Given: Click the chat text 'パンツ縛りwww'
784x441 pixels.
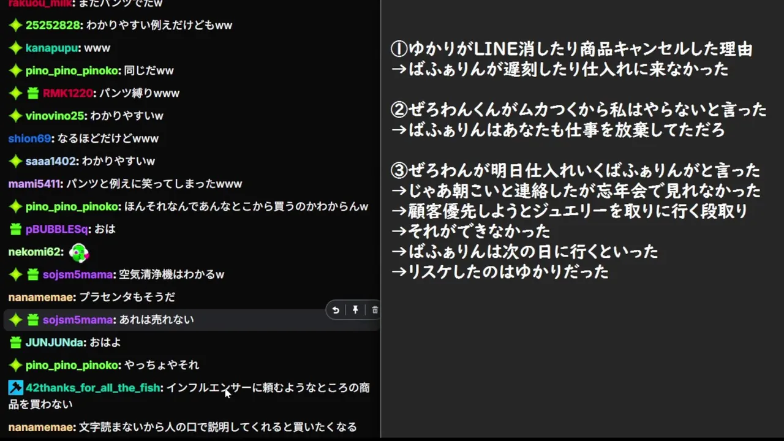Looking at the screenshot, I should [x=140, y=93].
